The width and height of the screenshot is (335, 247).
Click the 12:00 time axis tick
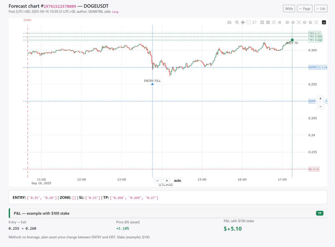click(82, 180)
